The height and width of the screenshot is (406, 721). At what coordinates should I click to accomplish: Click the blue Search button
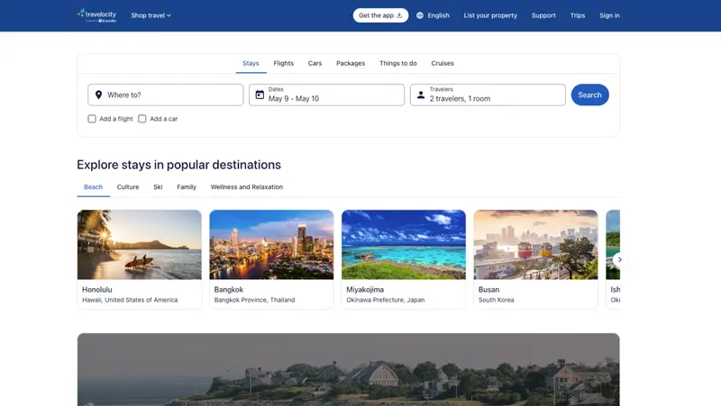589,95
